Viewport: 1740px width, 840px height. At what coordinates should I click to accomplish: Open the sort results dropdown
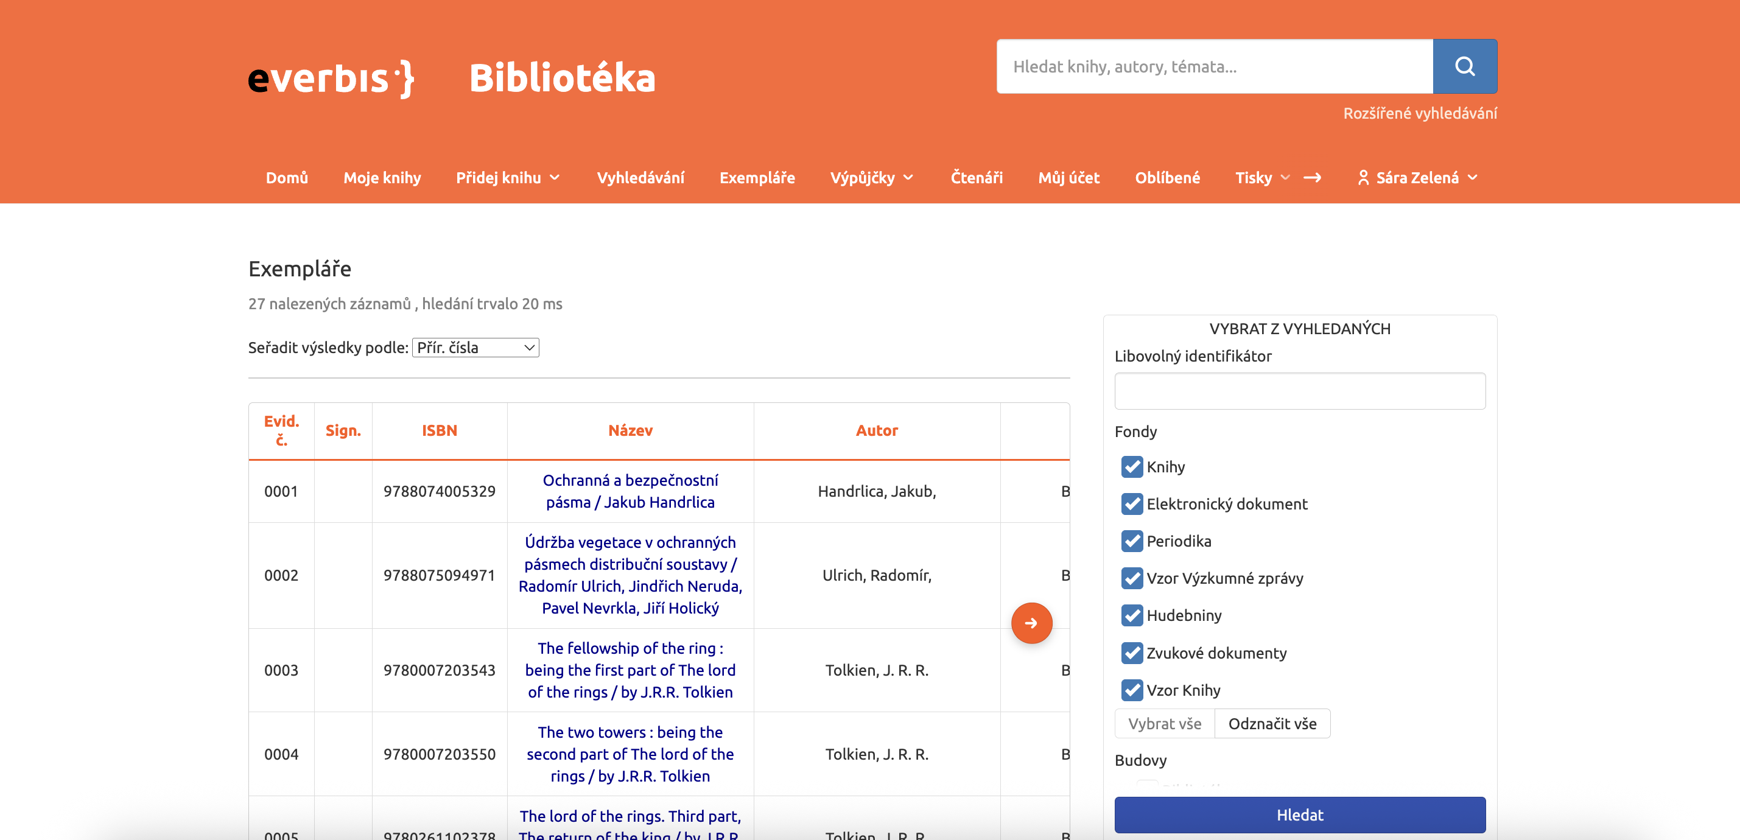pos(475,348)
